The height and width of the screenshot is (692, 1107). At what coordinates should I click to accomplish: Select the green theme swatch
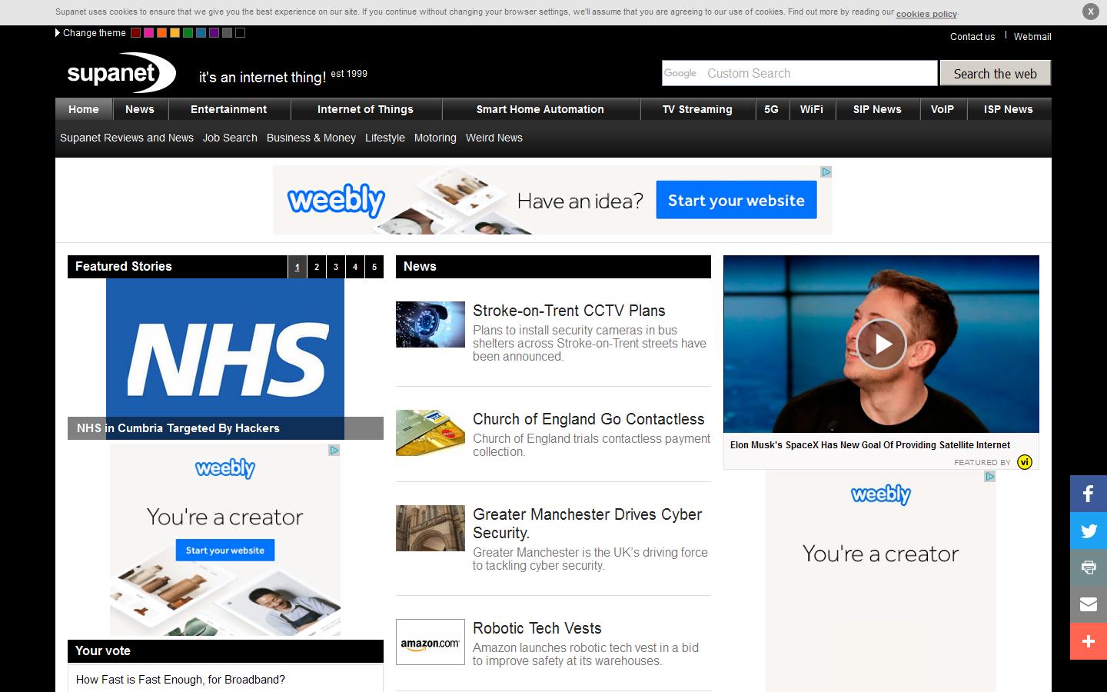[x=188, y=33]
